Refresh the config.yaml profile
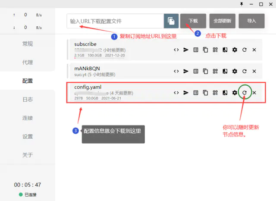This screenshot has height=201, width=276. click(x=245, y=93)
